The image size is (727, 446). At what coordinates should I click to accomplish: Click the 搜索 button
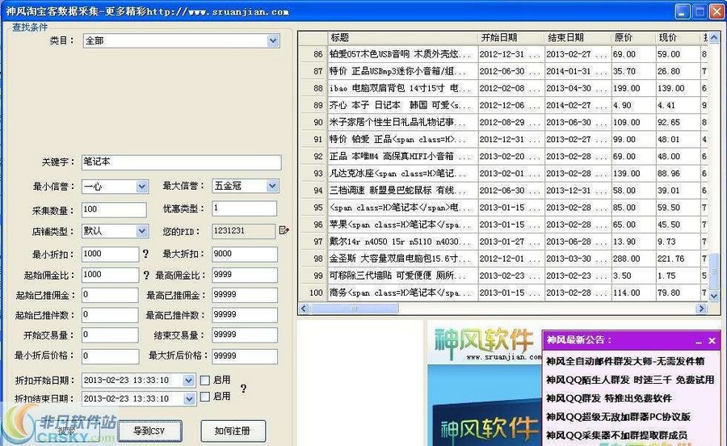click(67, 431)
